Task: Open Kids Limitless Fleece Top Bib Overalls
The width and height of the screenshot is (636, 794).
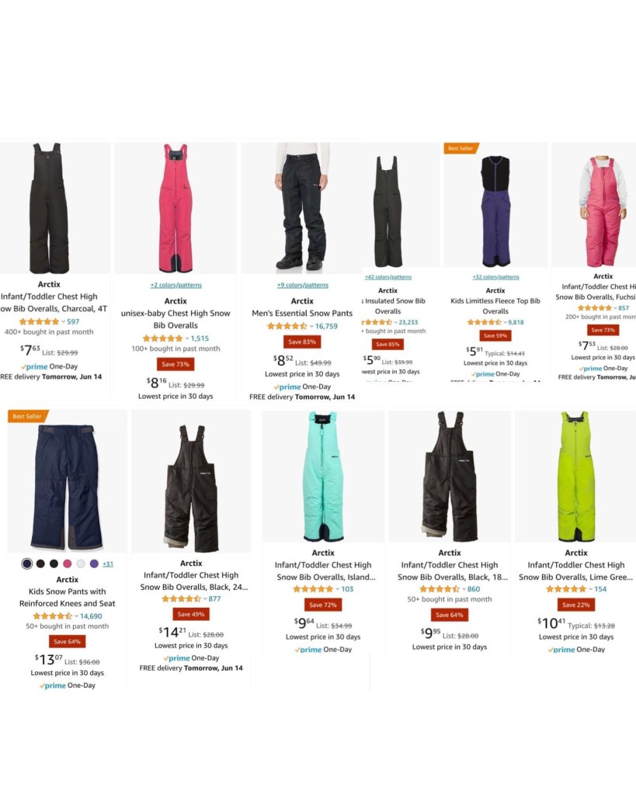Action: (x=495, y=306)
